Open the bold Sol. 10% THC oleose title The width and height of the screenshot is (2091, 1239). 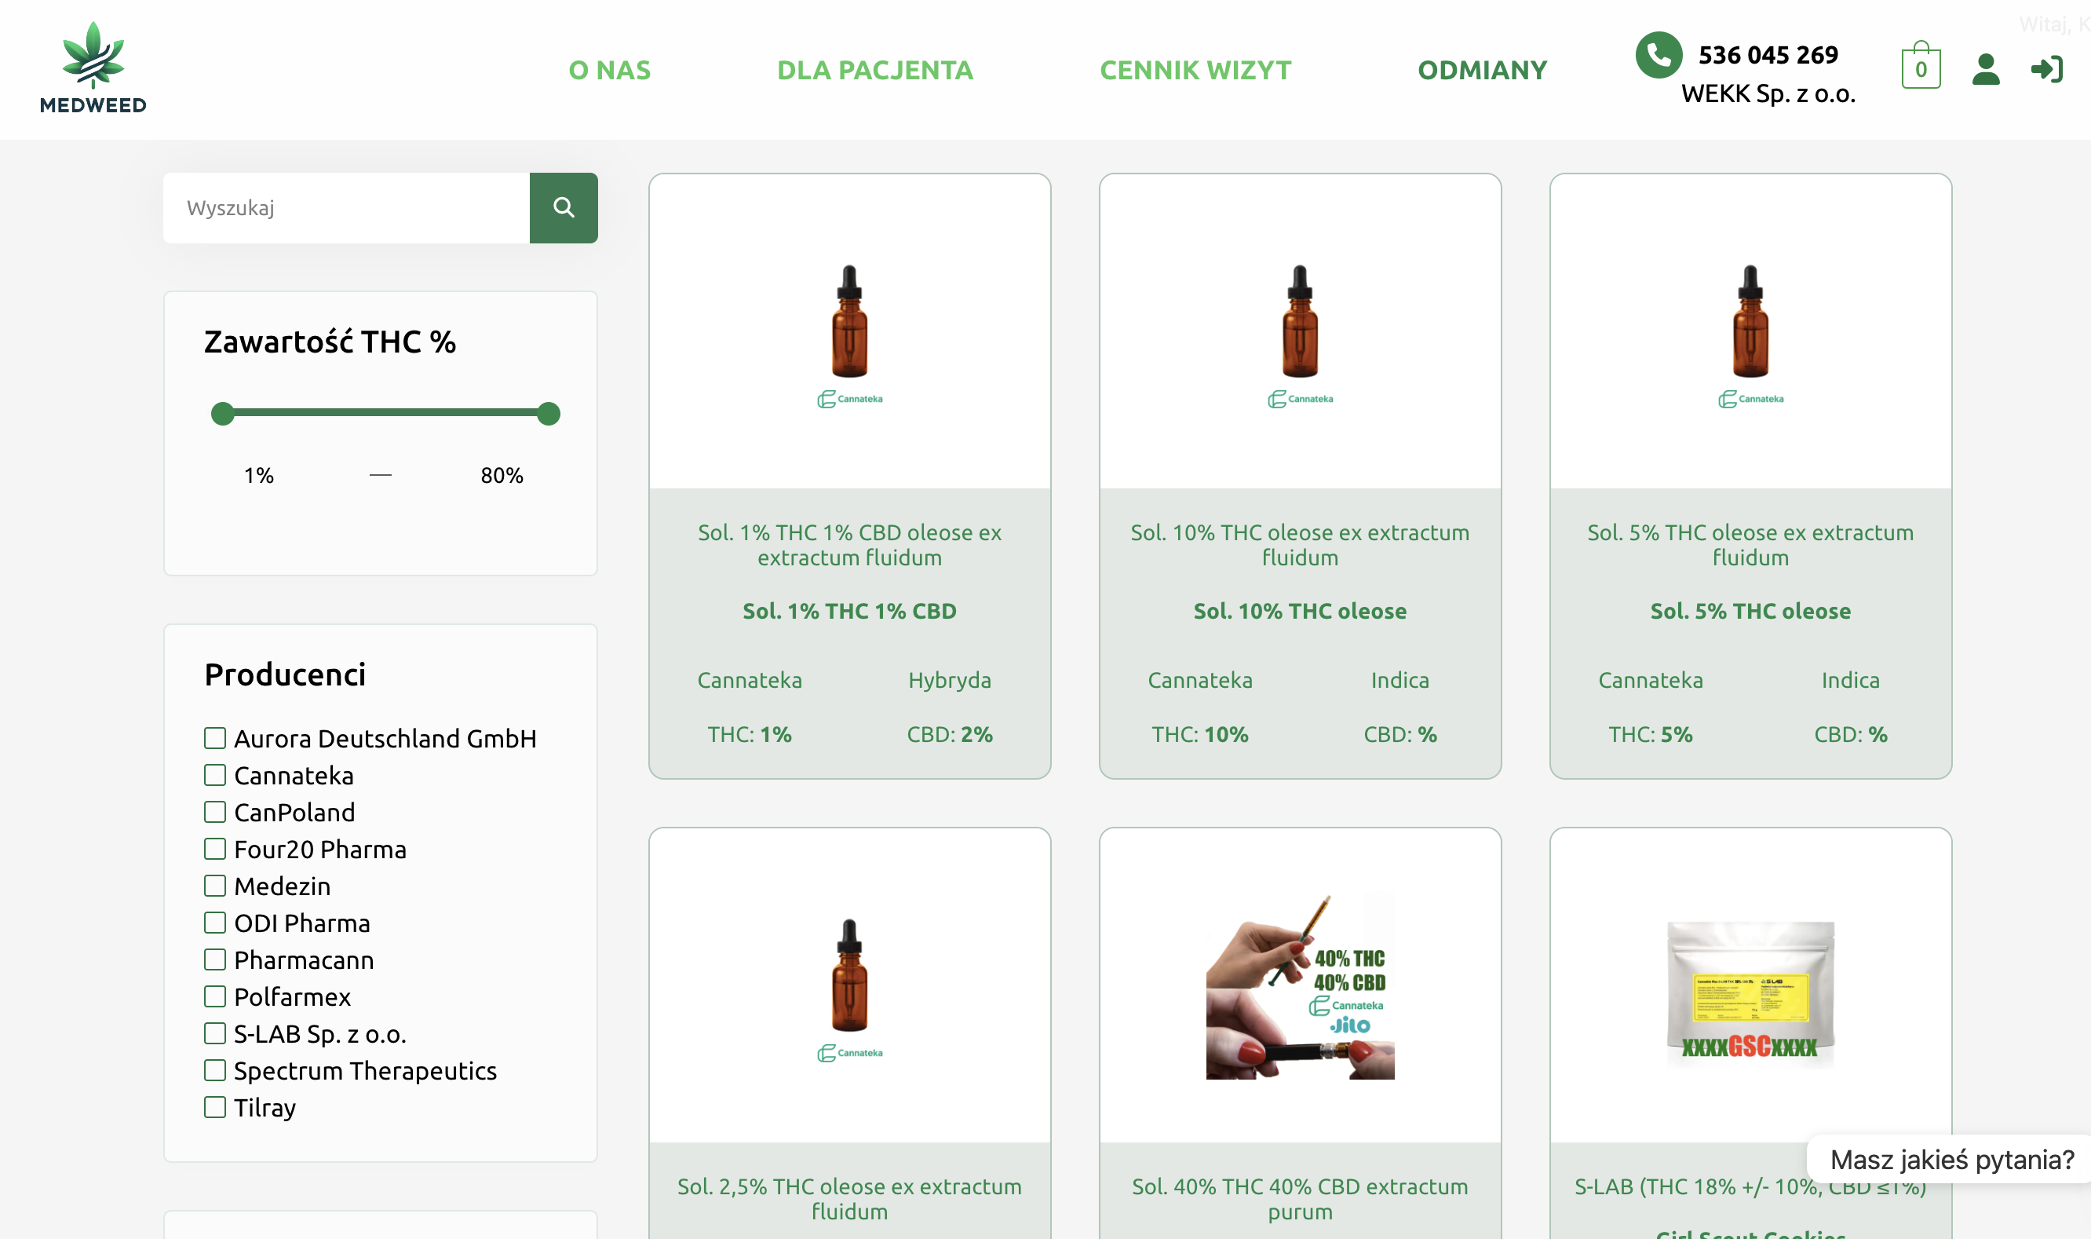tap(1300, 611)
